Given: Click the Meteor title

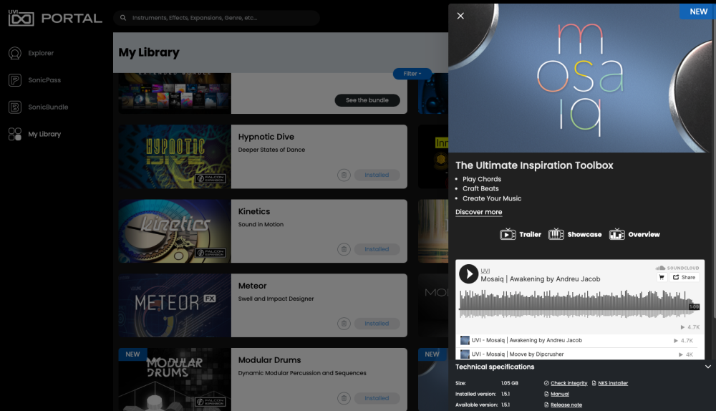Looking at the screenshot, I should [252, 286].
